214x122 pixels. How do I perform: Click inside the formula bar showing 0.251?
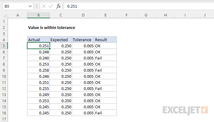pyautogui.click(x=139, y=6)
